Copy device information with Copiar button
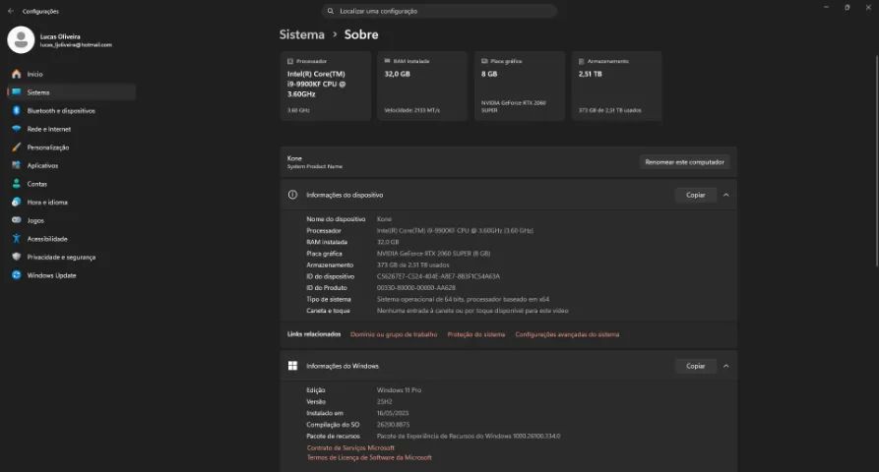This screenshot has width=879, height=472. tap(695, 195)
